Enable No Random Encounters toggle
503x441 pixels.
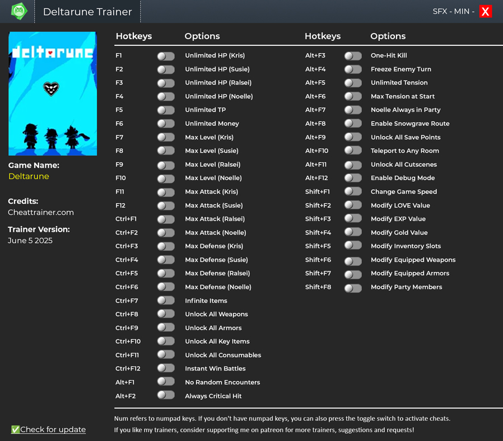pyautogui.click(x=166, y=381)
